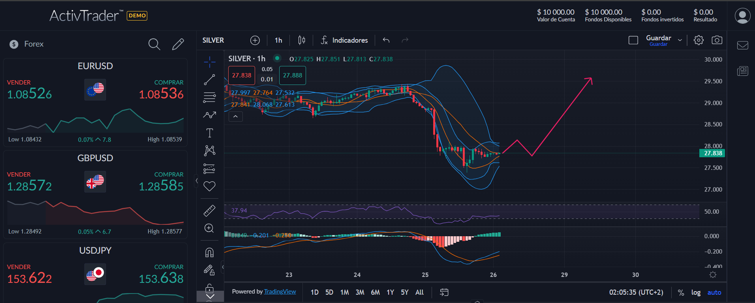Toggle auto scale on price axis
This screenshot has height=303, width=755.
(714, 292)
